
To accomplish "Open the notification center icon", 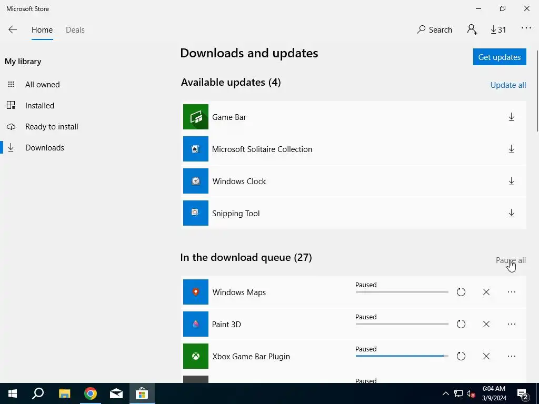I will click(x=523, y=393).
